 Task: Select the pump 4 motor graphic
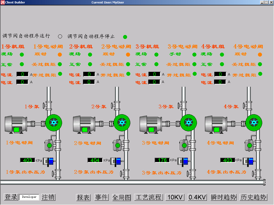[216, 124]
